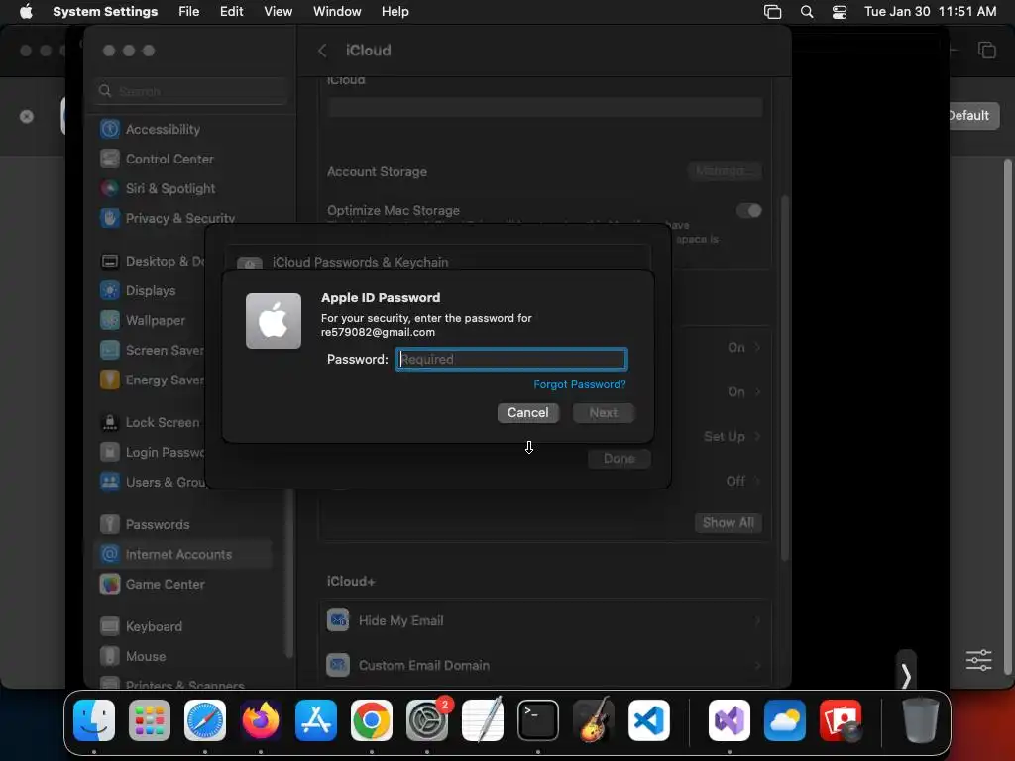Screen dimensions: 1015x761
Task: Open Finder from the Dock
Action: (94, 720)
